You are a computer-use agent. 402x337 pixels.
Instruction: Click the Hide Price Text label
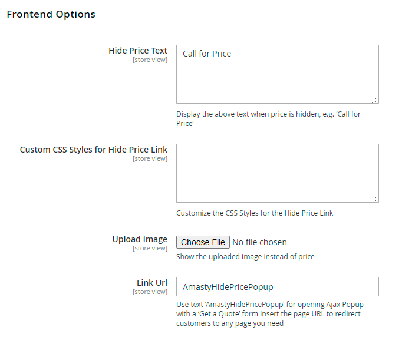point(138,51)
